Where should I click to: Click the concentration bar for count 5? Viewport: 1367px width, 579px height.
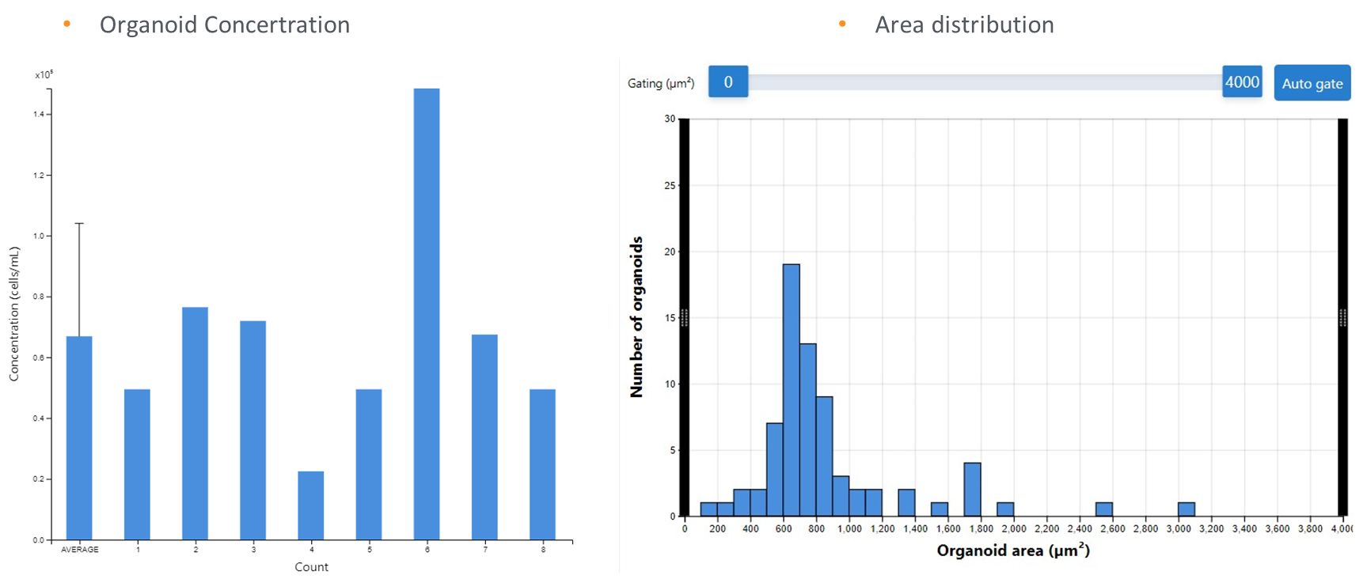(x=369, y=464)
